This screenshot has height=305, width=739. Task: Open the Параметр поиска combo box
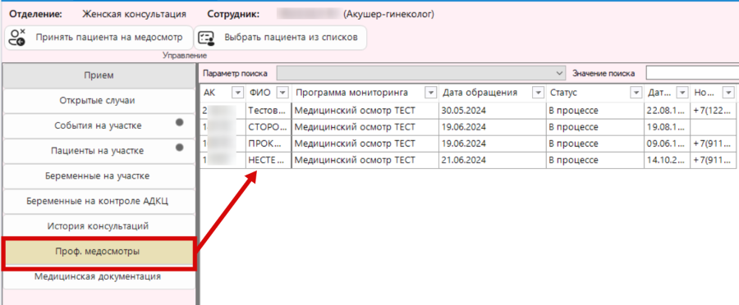pyautogui.click(x=421, y=74)
